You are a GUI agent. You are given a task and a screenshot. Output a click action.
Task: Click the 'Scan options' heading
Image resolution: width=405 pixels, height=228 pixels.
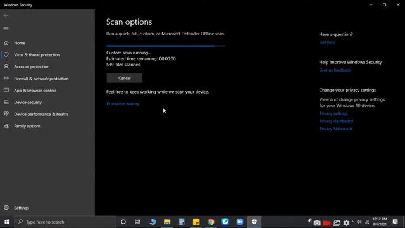click(x=129, y=22)
